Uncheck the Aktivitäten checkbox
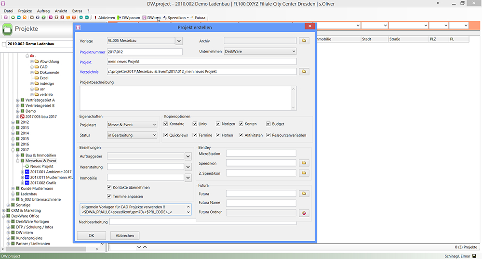The width and height of the screenshot is (482, 259). click(241, 135)
